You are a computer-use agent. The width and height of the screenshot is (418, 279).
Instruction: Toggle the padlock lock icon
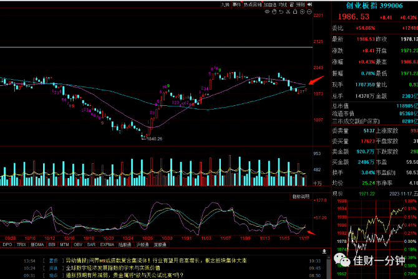tap(295, 11)
